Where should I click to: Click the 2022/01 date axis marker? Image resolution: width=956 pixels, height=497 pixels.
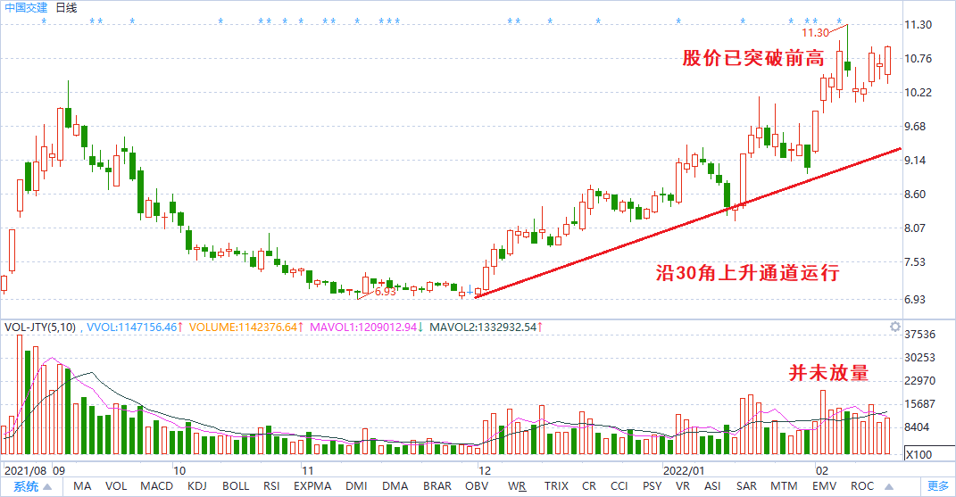point(684,471)
